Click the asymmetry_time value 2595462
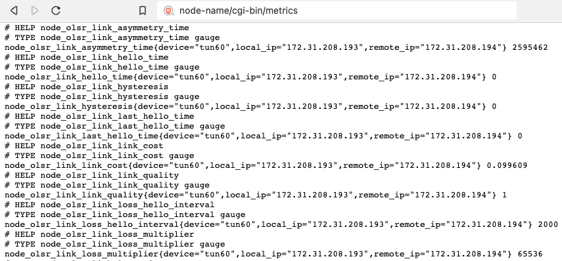Screen dimensions: 562x261 [x=530, y=47]
